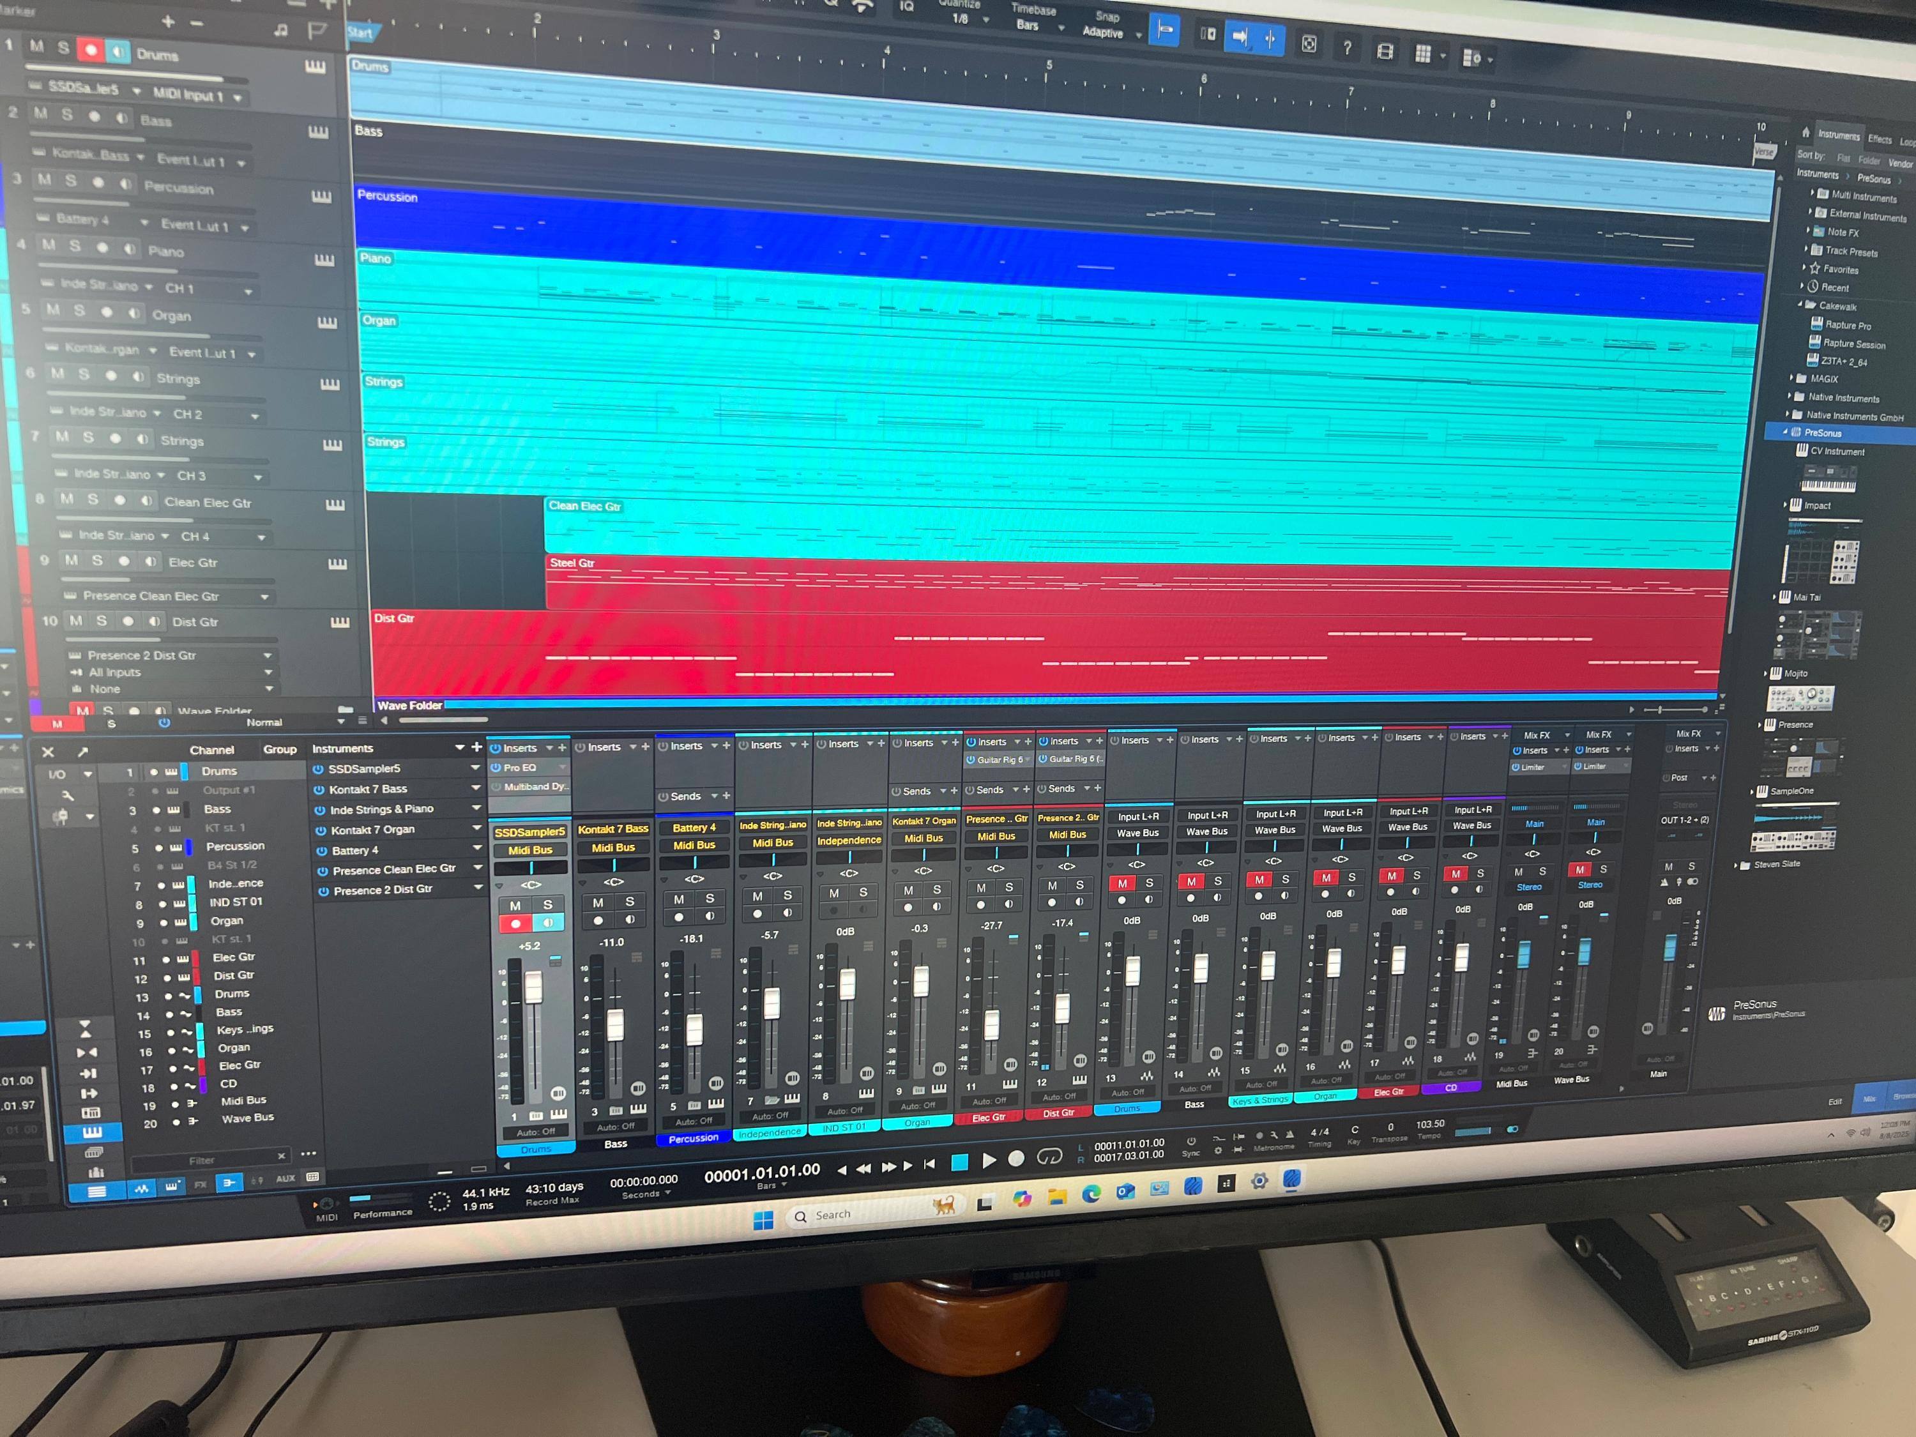Viewport: 1916px width, 1437px height.
Task: Select the Group tab in channel list
Action: (280, 749)
